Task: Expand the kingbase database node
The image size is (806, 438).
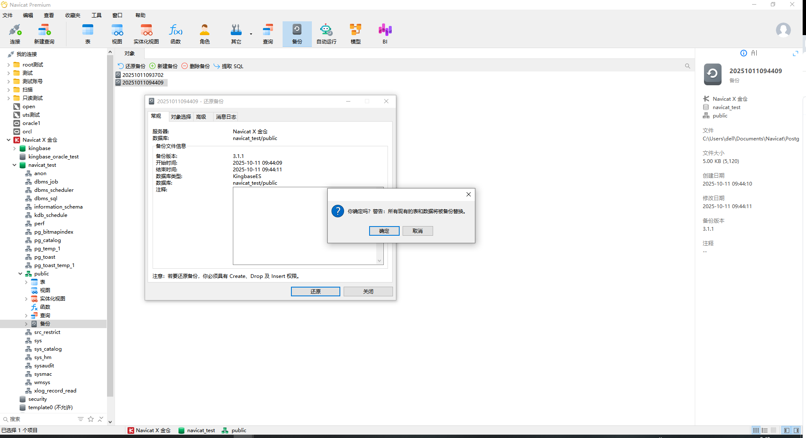Action: [x=14, y=148]
